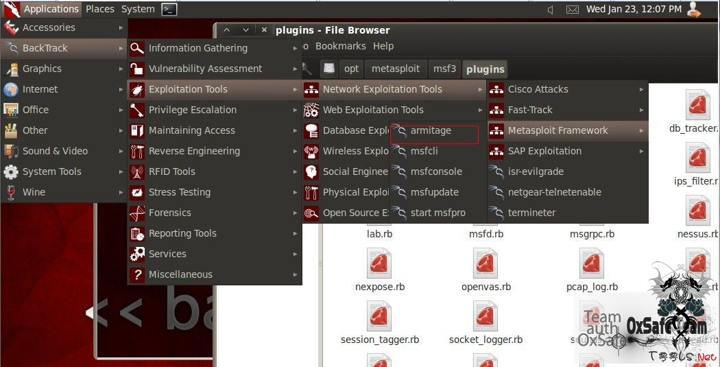Open the mail envelope indicator
Screen dimensions: 720x367
point(572,10)
